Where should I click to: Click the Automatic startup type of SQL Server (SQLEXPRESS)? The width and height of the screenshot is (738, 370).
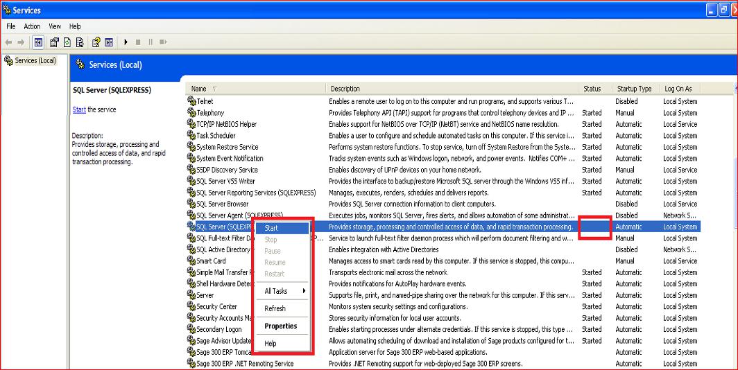pyautogui.click(x=628, y=227)
